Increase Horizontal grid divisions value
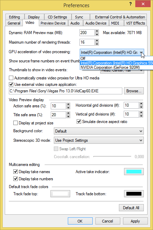 click(x=141, y=104)
